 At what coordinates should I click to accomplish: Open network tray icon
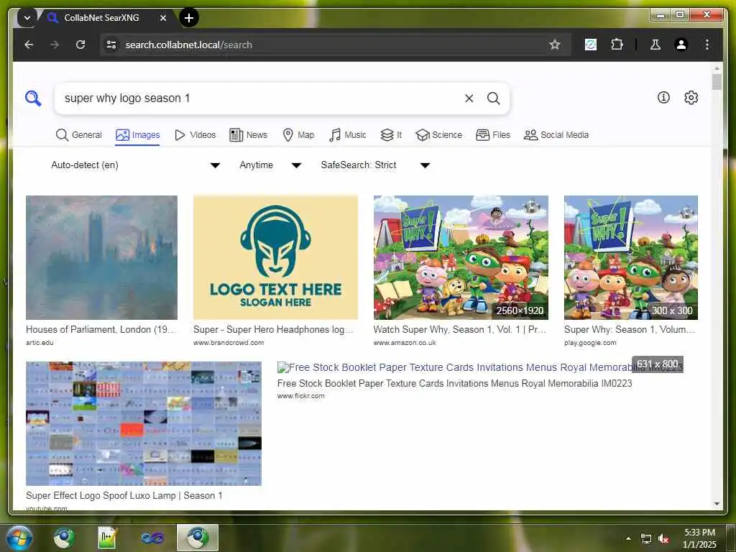point(646,539)
